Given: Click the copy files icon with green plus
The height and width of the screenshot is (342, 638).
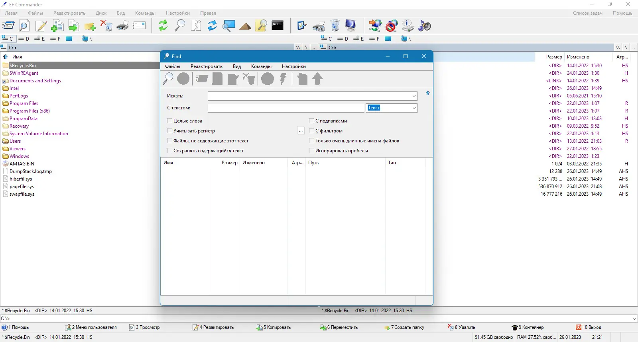Looking at the screenshot, I should pos(57,26).
